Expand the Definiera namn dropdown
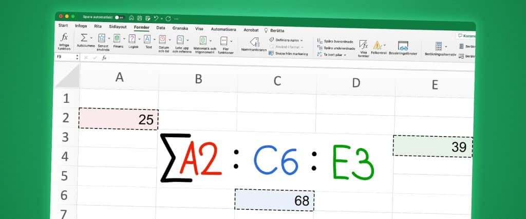526x219 pixels. [302, 40]
